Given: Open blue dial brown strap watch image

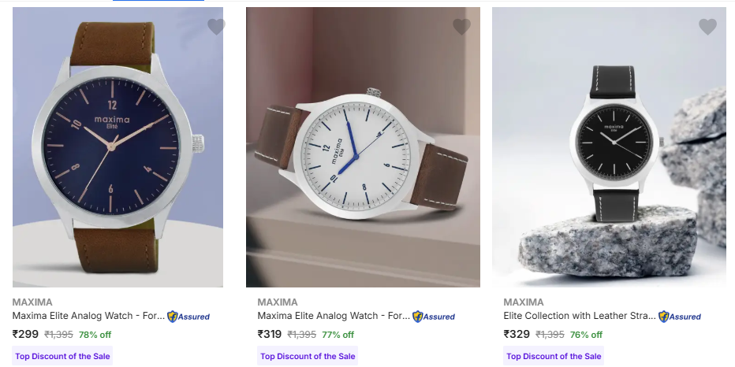Looking at the screenshot, I should point(118,147).
